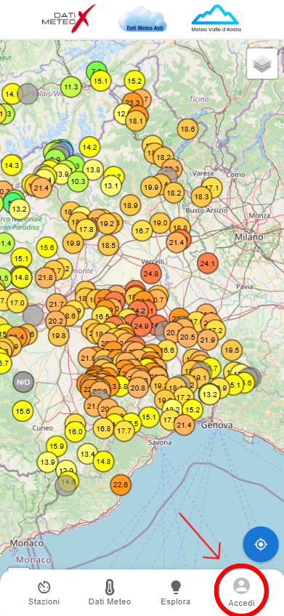
Task: Select the red 24.8 marker near Vercelli
Action: pos(151,273)
